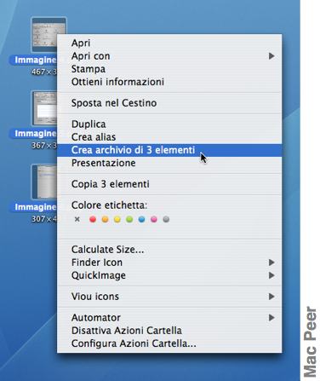Choose Configura Azioni Cartella...
Screen dimensions: 320x381
click(x=169, y=343)
